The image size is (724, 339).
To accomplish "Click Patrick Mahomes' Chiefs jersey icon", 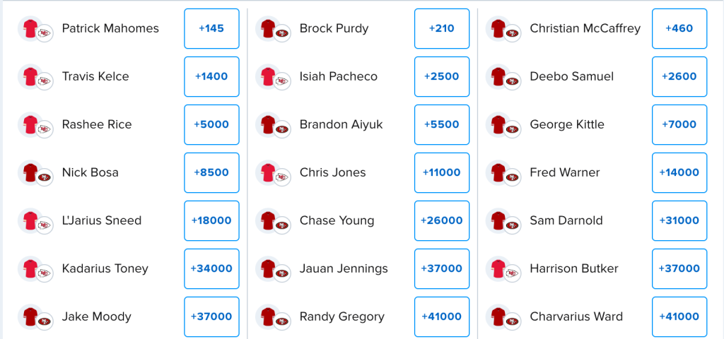I will (x=30, y=28).
